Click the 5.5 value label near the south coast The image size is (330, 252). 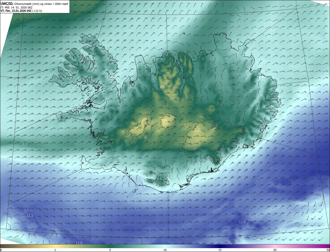[x=159, y=179]
